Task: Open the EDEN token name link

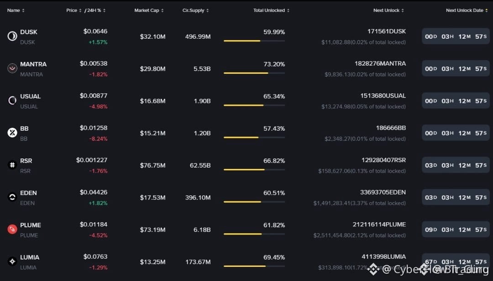Action: coord(28,193)
